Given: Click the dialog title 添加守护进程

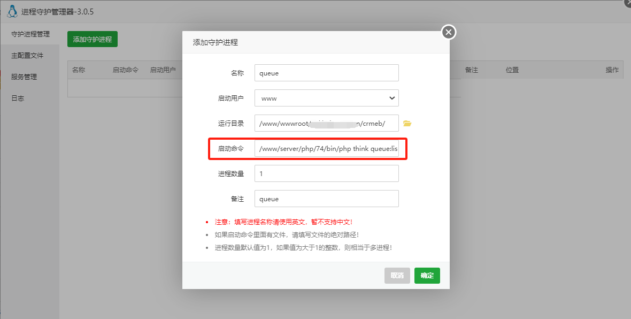Looking at the screenshot, I should click(216, 42).
